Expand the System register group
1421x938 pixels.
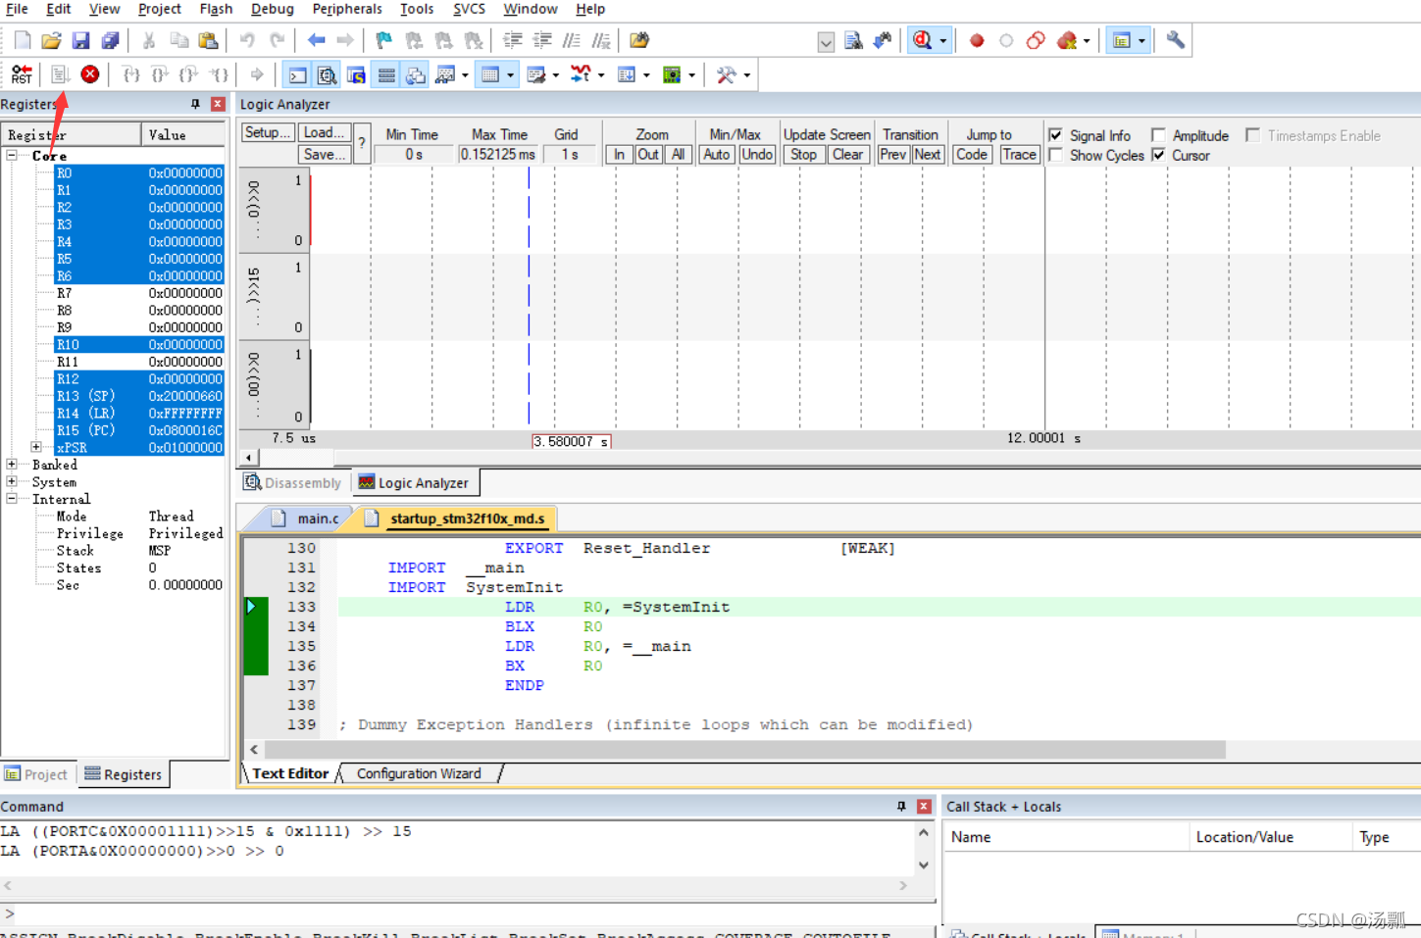click(x=12, y=481)
